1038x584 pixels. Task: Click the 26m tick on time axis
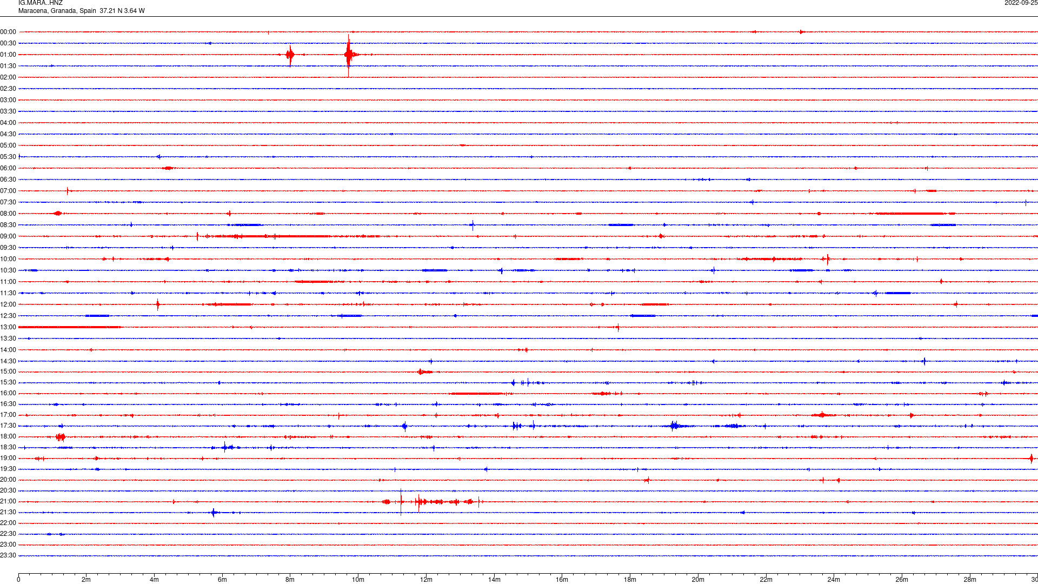pos(902,580)
